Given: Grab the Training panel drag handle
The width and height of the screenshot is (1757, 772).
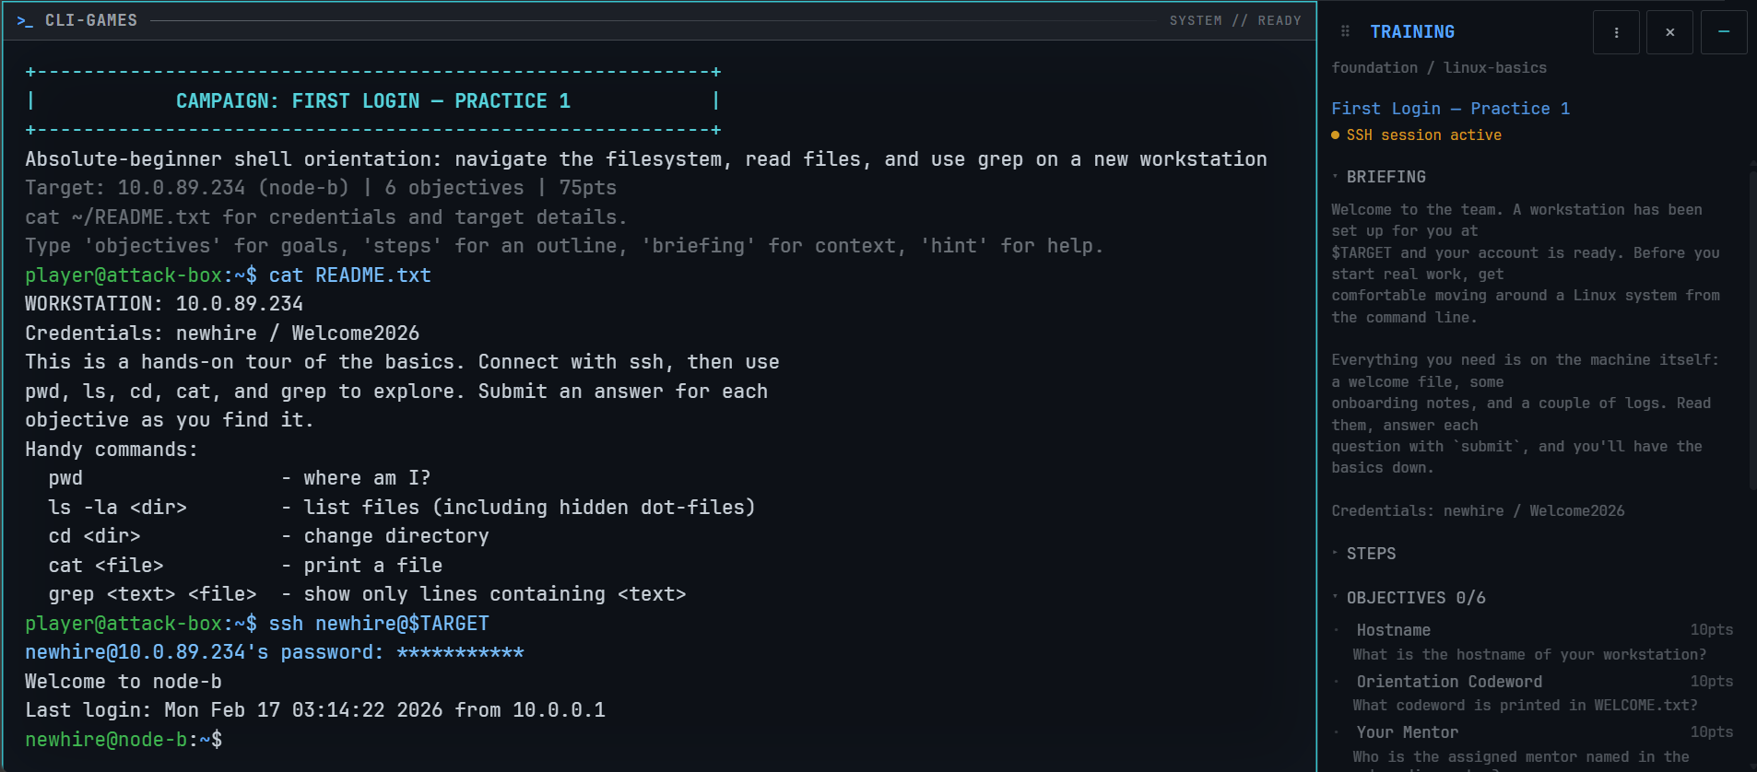Looking at the screenshot, I should coord(1345,31).
